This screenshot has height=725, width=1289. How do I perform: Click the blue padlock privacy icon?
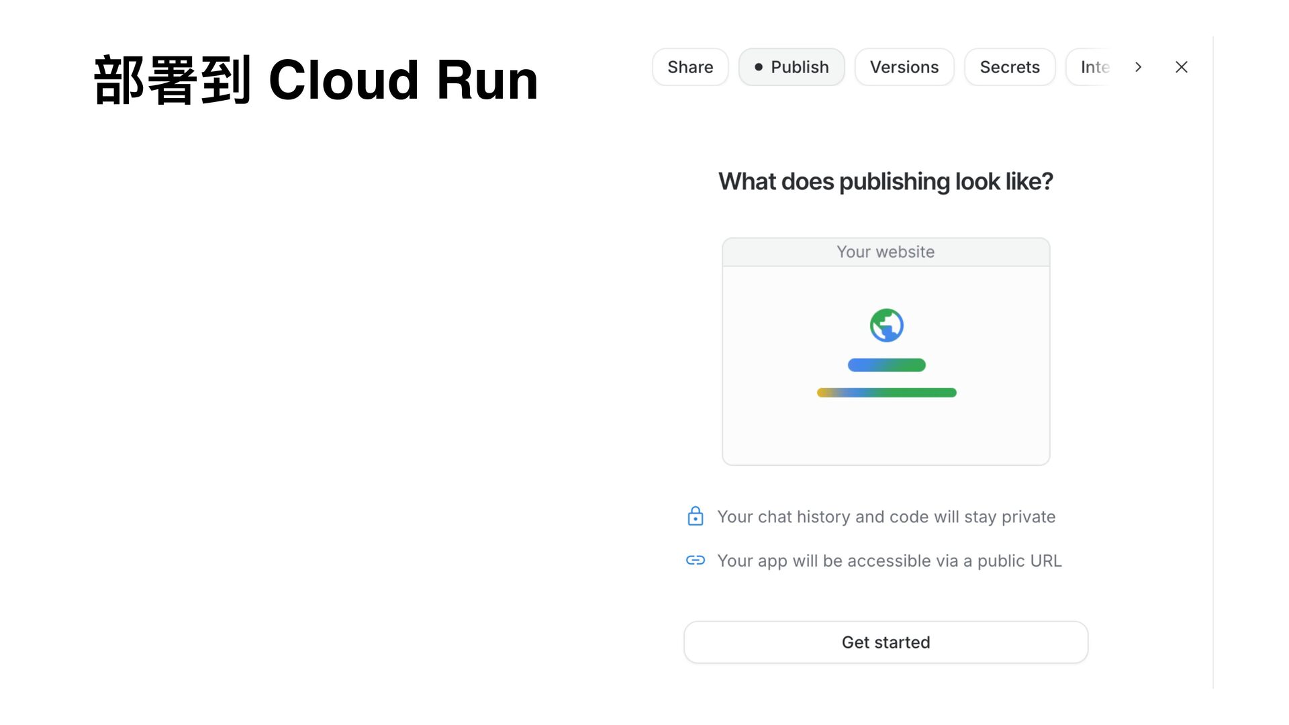tap(696, 516)
